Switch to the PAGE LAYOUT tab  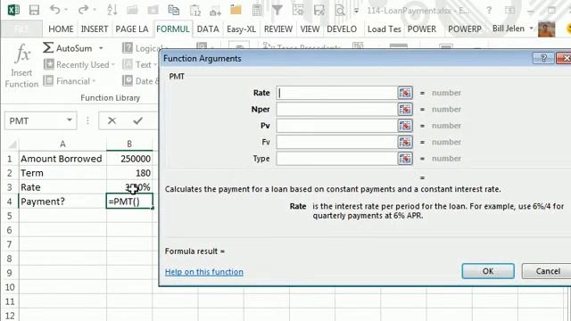[132, 29]
